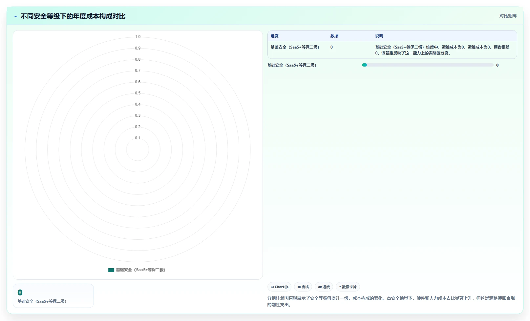Click the 0.1 radial axis label
Screen dimensions: 530x321
(x=138, y=138)
